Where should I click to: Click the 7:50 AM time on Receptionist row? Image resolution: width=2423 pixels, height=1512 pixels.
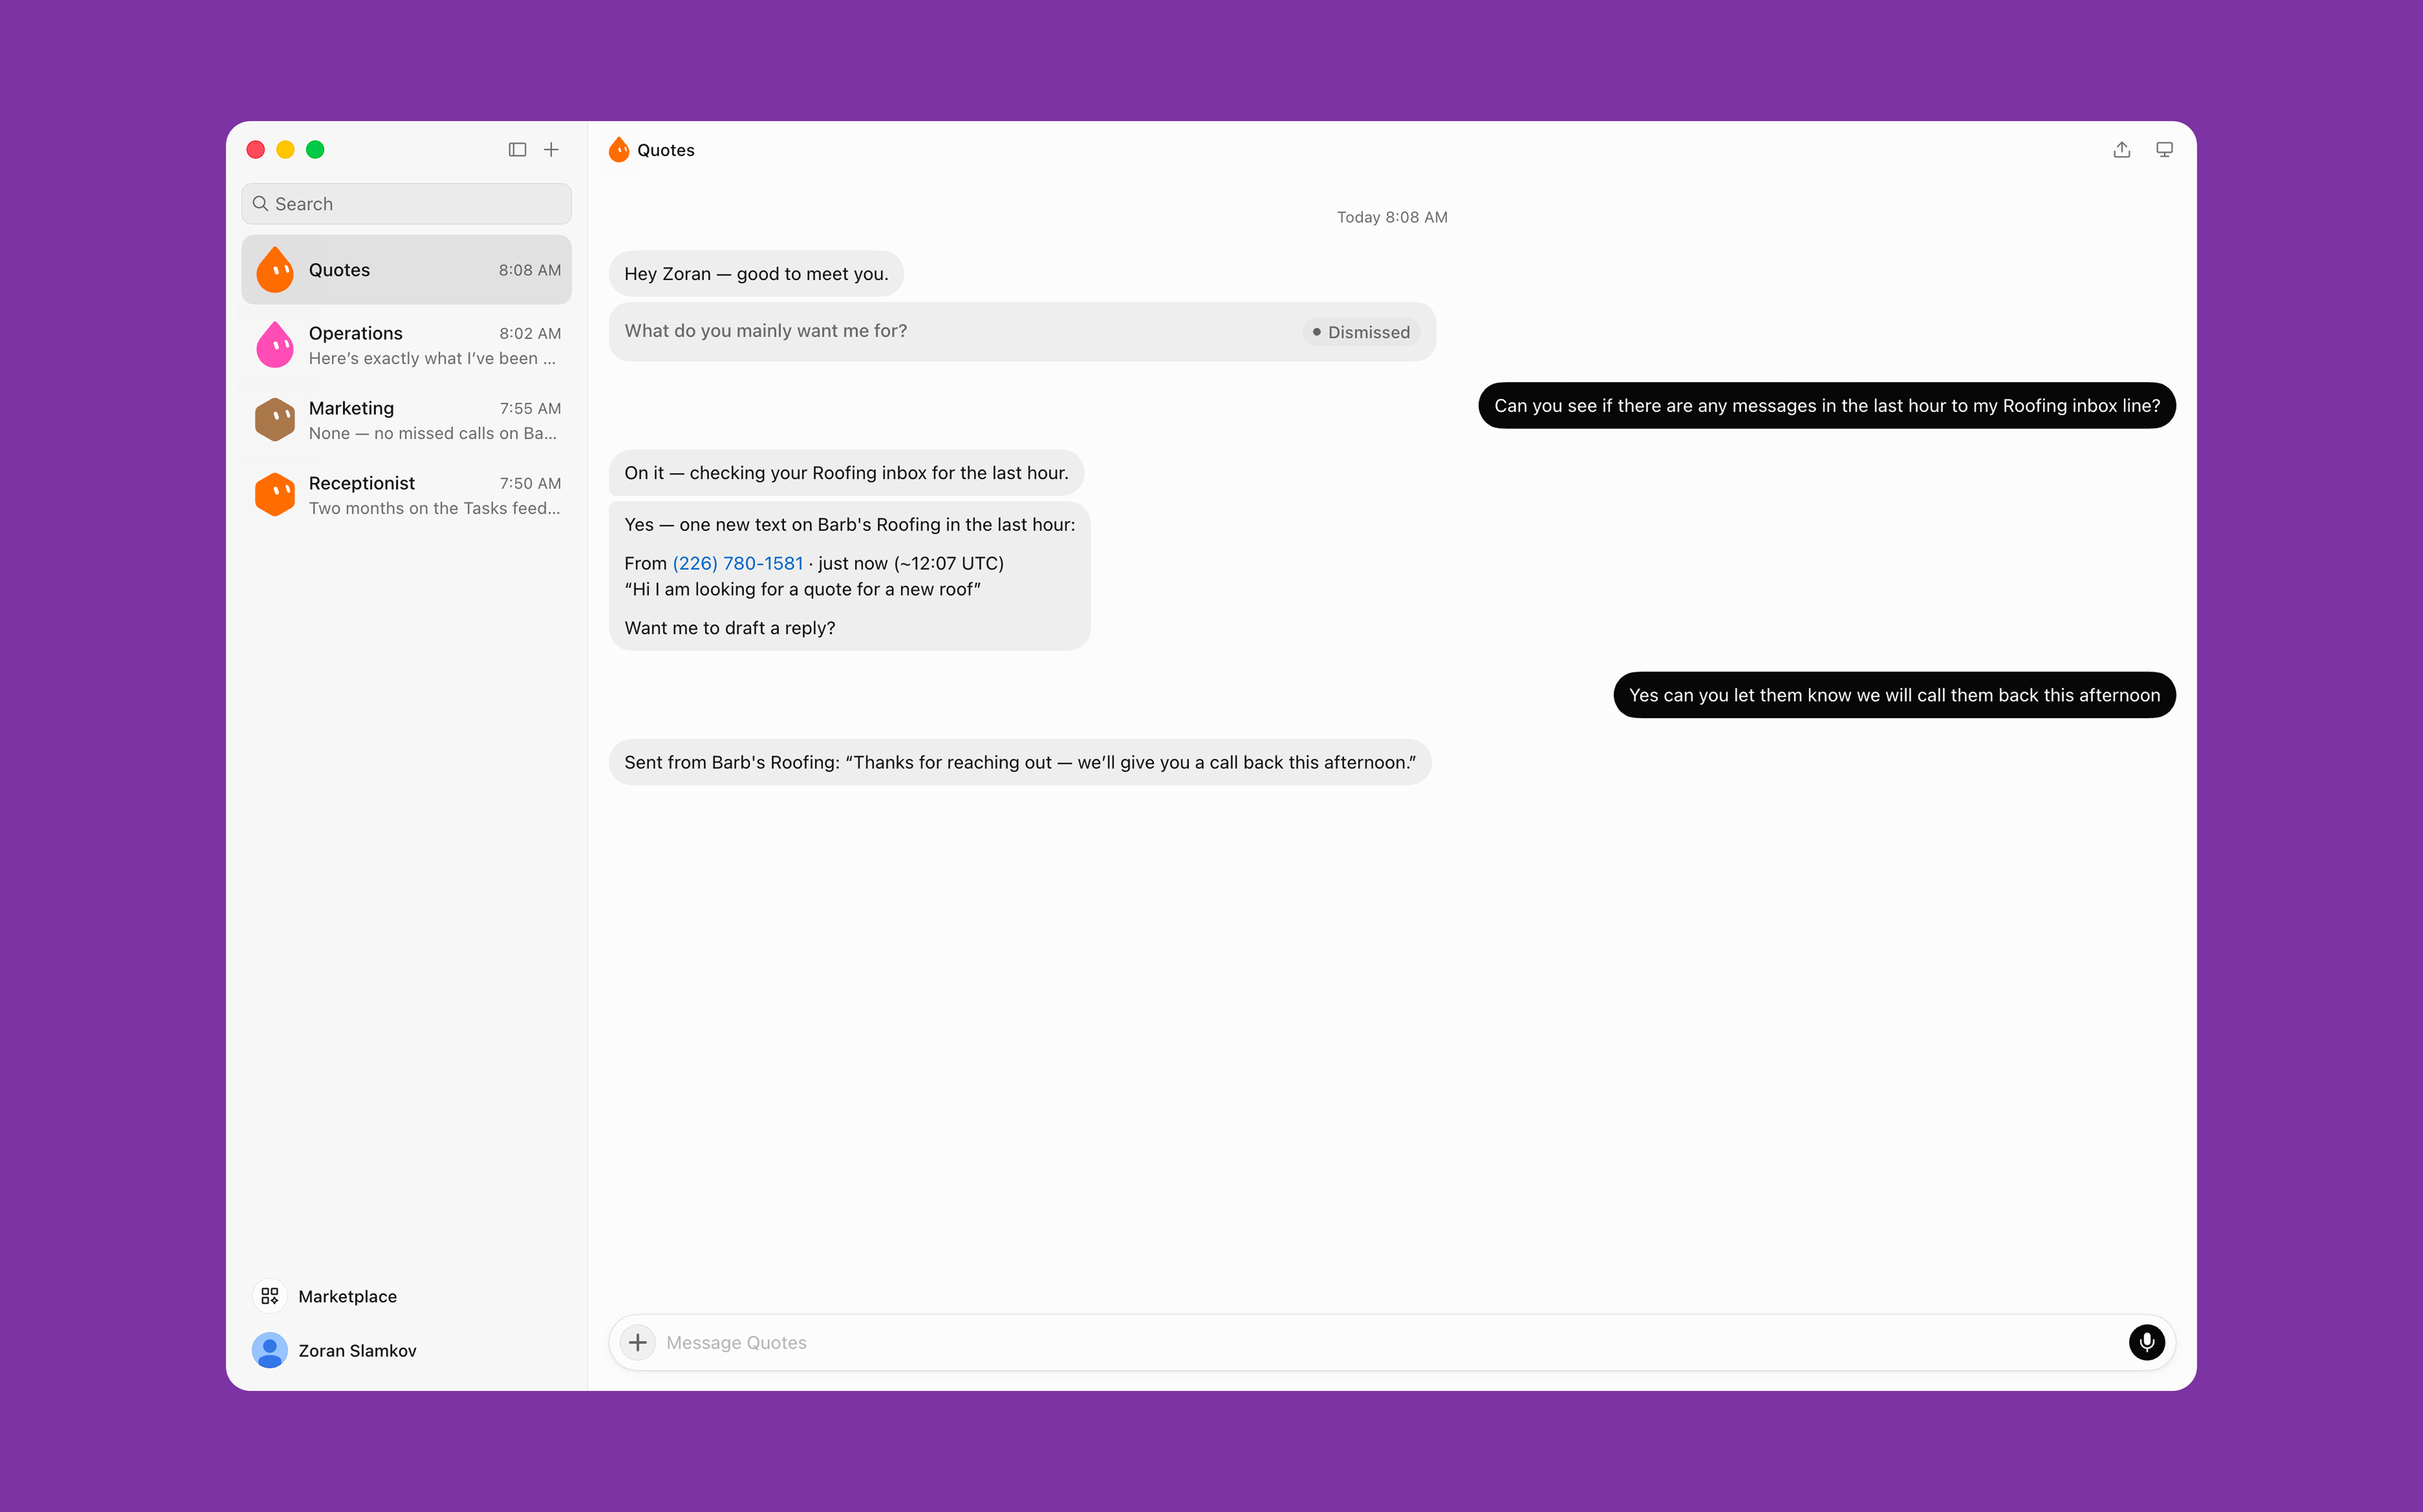coord(530,483)
